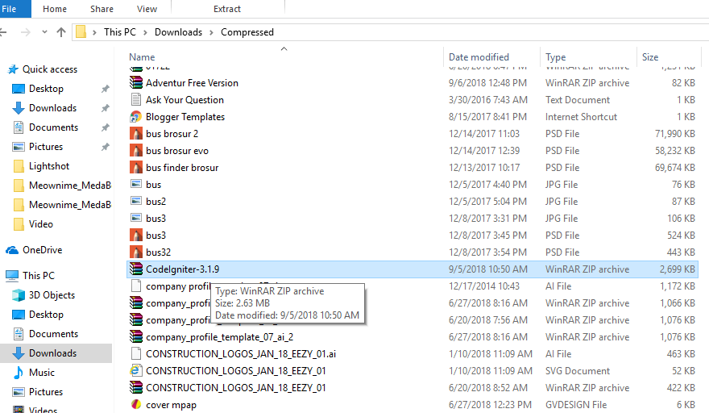The image size is (709, 413).
Task: Click pin icon next to Quick access Pictures
Action: pos(106,147)
